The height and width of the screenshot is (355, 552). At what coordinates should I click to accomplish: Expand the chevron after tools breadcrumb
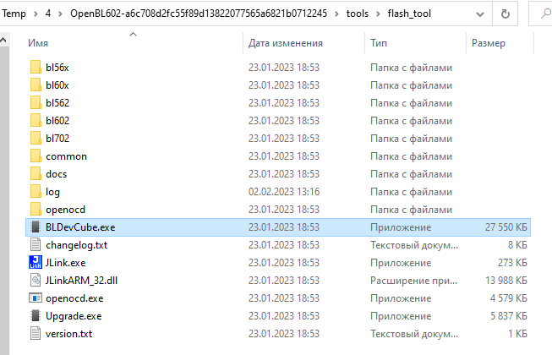(x=378, y=14)
